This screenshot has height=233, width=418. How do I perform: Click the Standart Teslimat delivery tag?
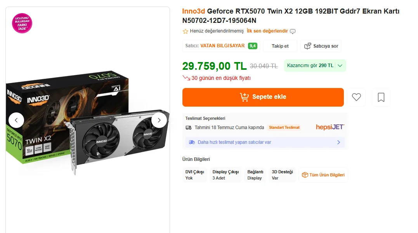click(284, 127)
